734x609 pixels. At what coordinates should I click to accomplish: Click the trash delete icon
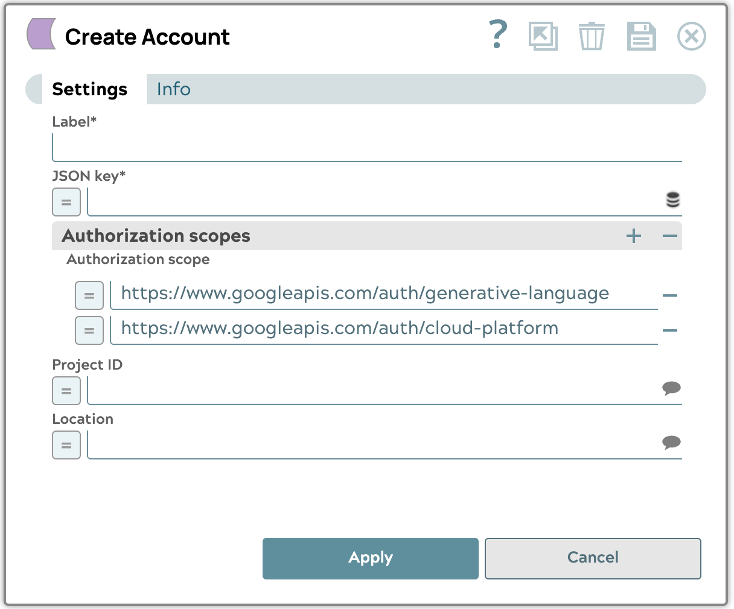tap(592, 36)
